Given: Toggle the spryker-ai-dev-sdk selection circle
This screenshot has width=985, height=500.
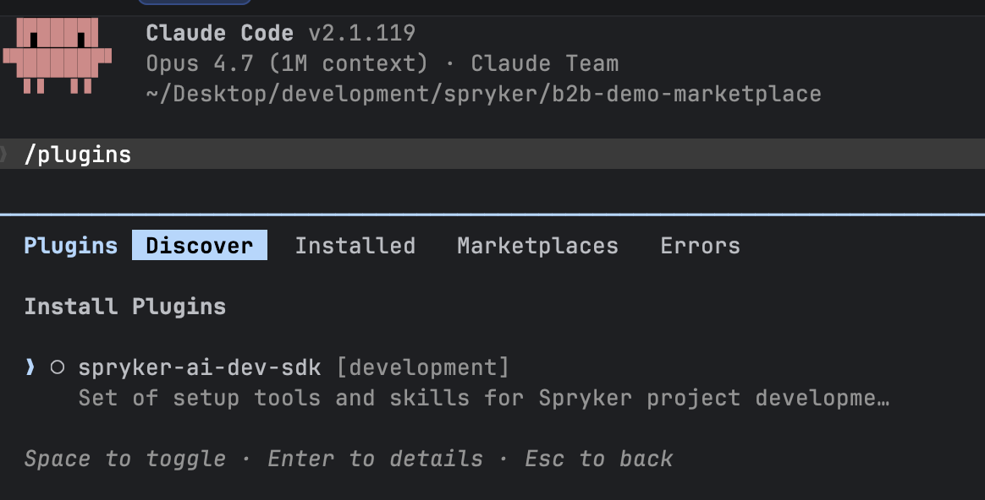Looking at the screenshot, I should 58,367.
